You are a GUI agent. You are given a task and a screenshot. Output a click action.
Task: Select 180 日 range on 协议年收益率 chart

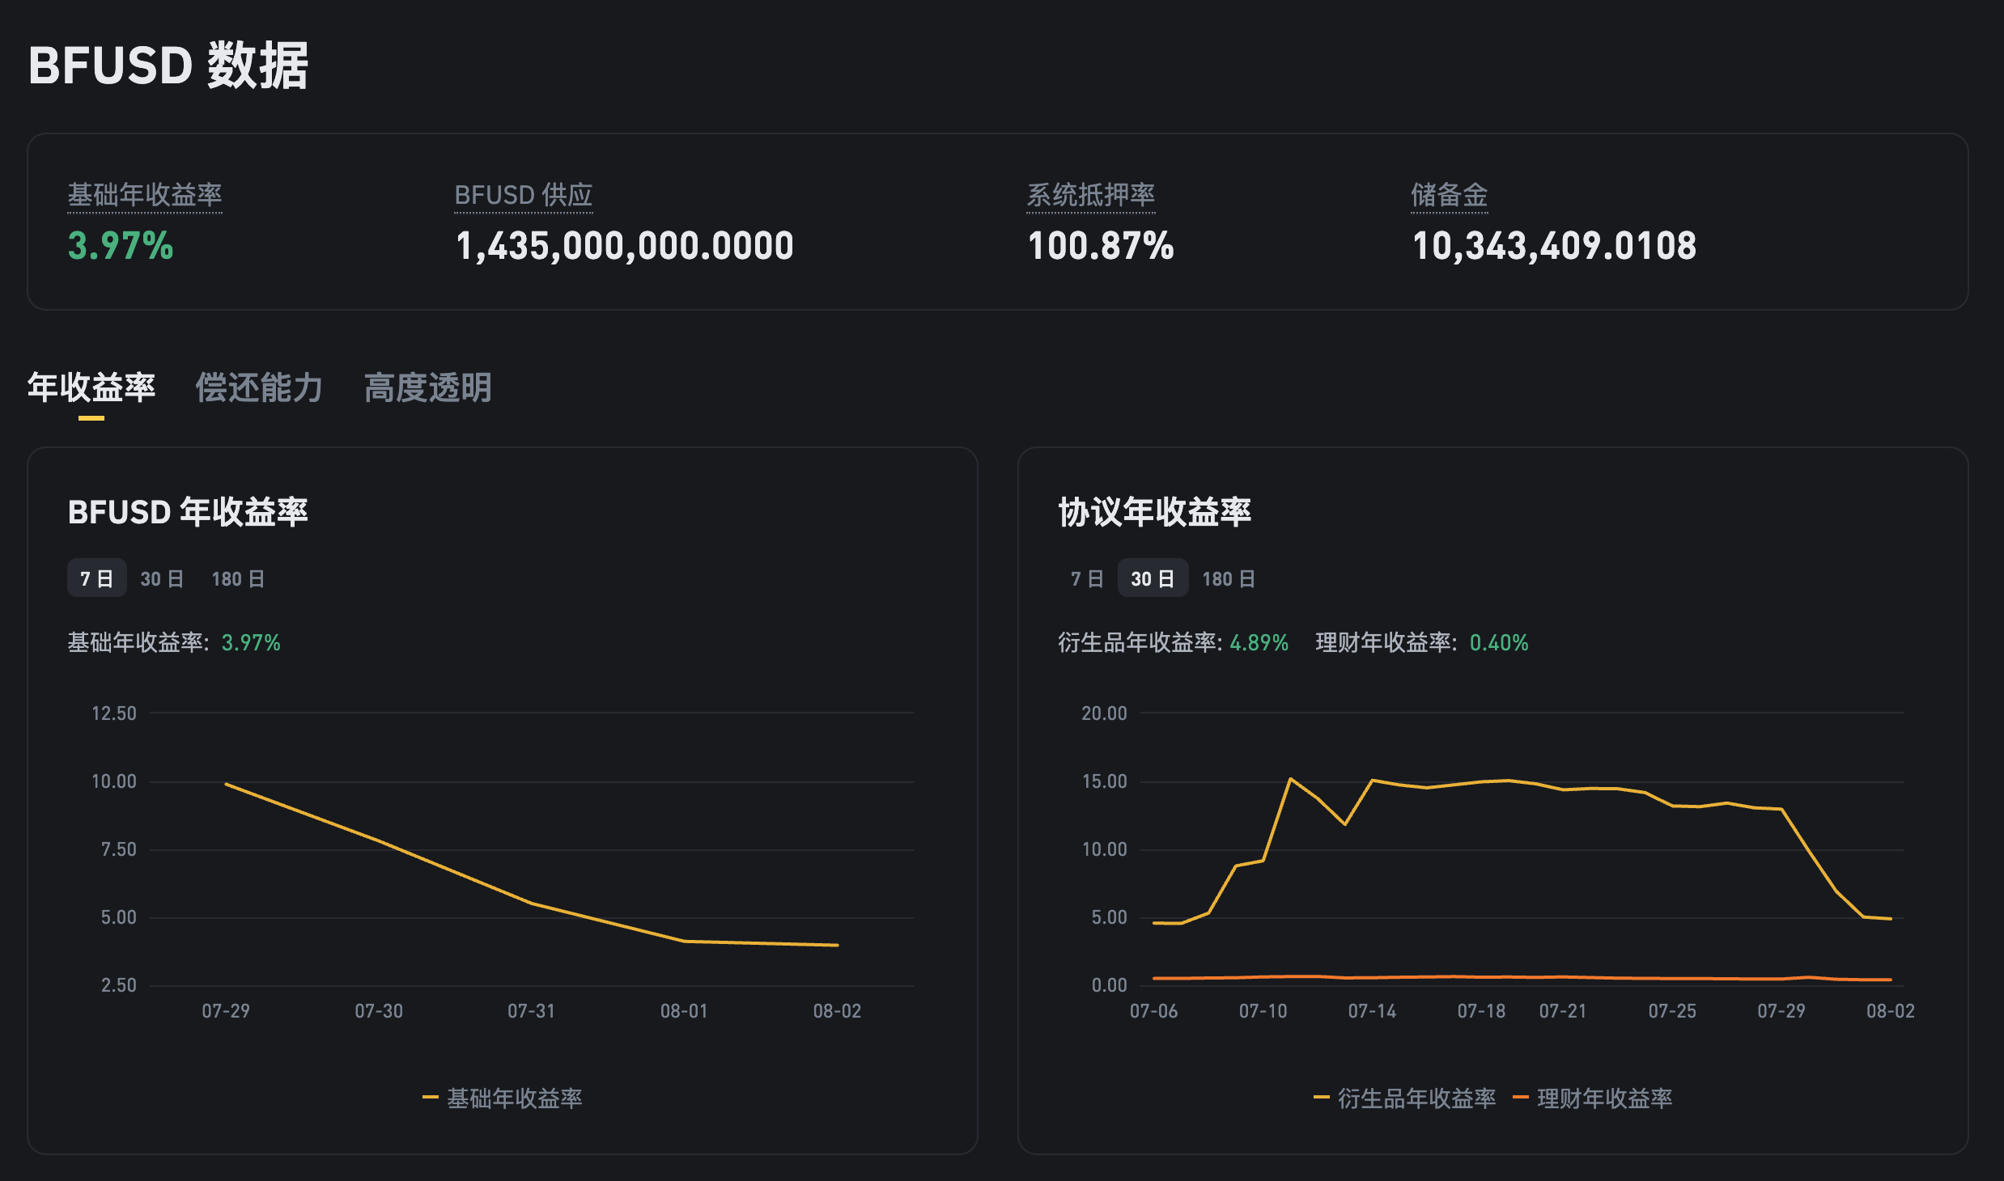(1228, 578)
